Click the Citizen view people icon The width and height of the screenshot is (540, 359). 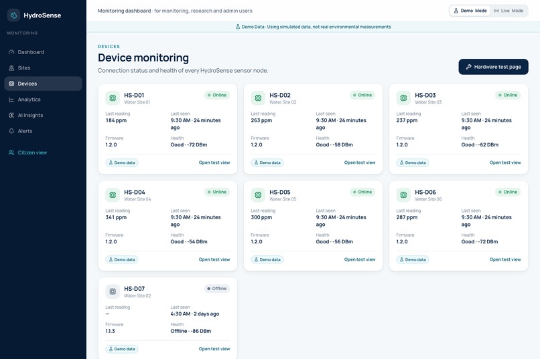click(11, 152)
